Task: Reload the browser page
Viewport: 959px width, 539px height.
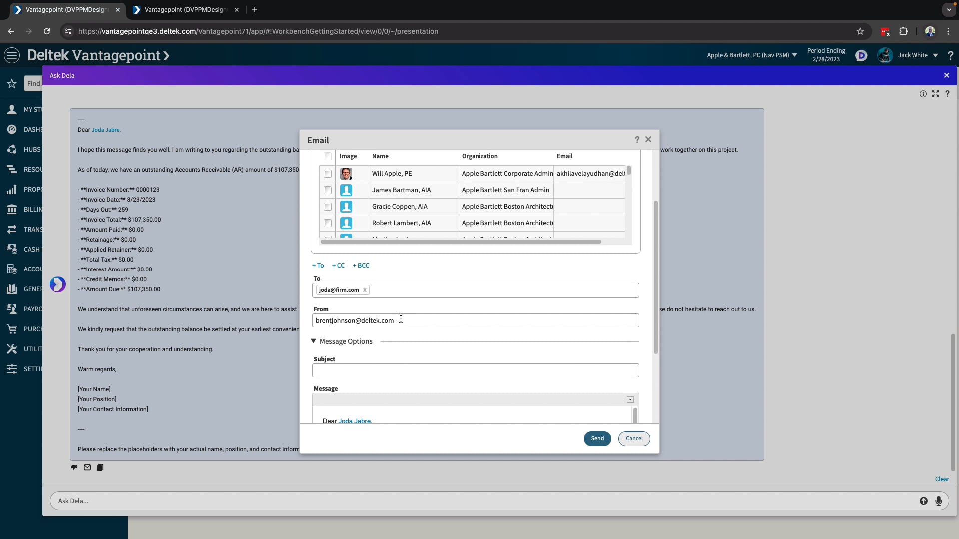Action: point(47,31)
